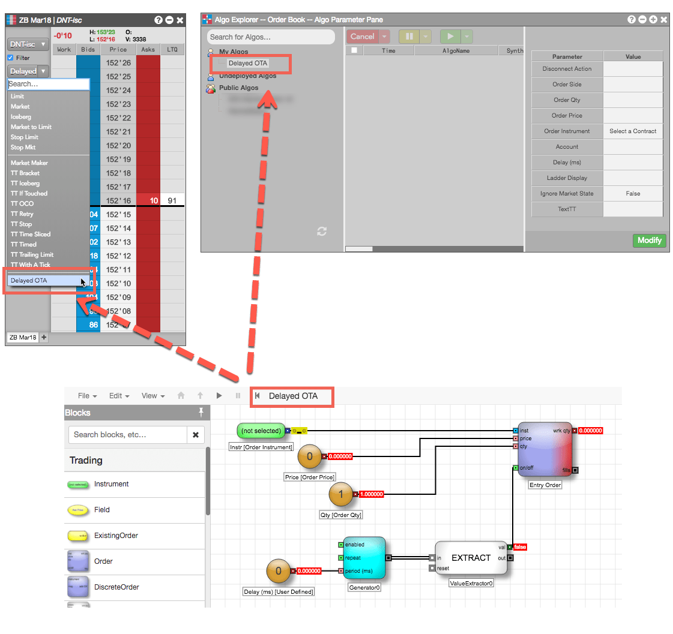Click in the Search for Algos field

click(271, 37)
